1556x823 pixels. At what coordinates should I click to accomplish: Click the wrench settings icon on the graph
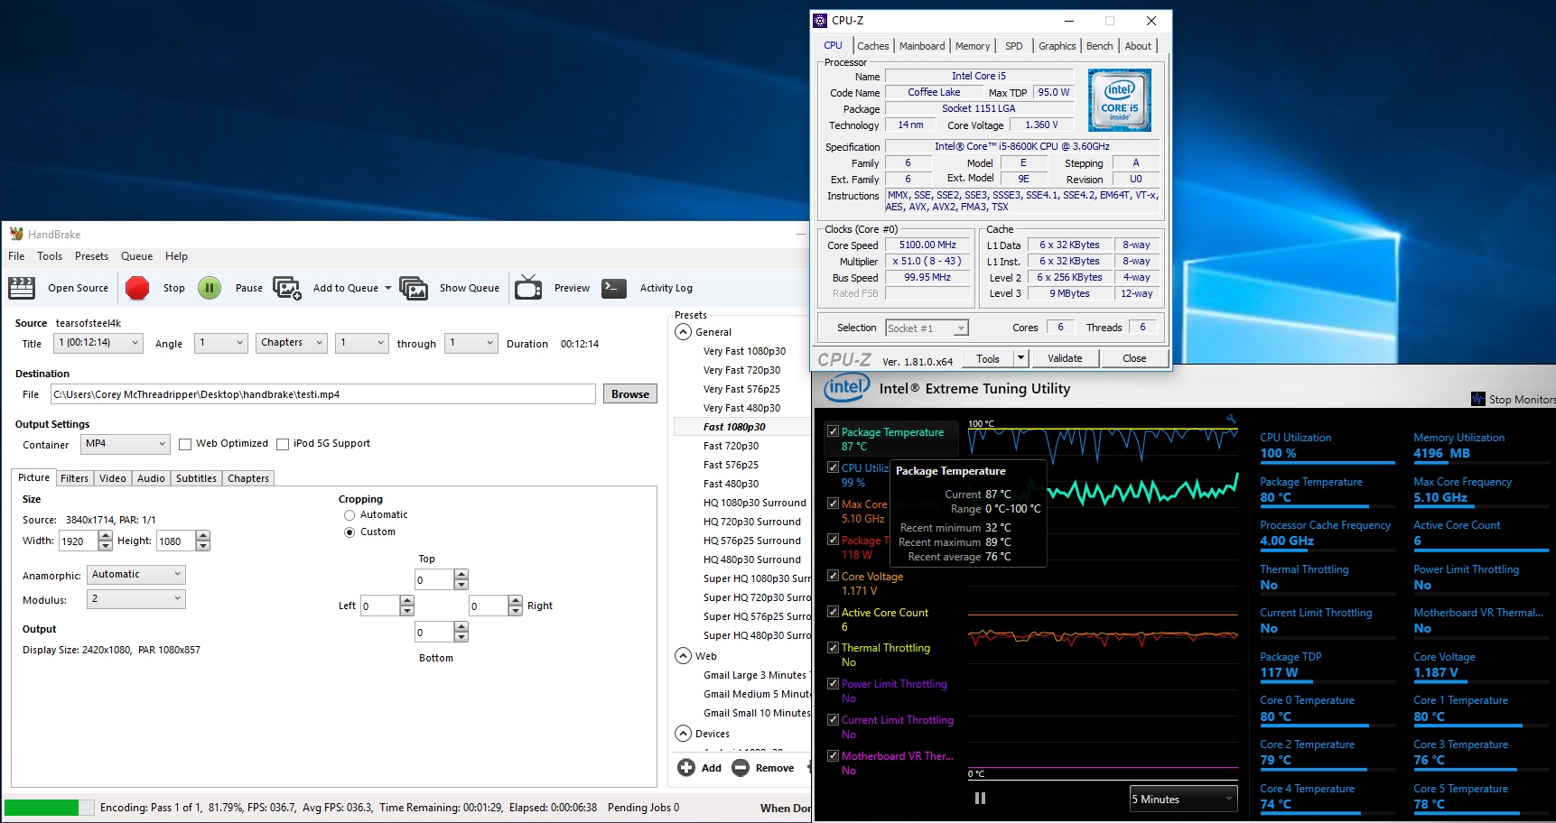coord(1230,419)
